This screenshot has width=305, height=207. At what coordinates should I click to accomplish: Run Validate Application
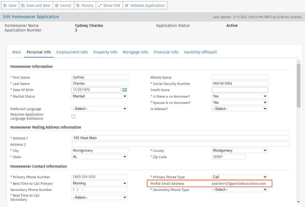(145, 5)
